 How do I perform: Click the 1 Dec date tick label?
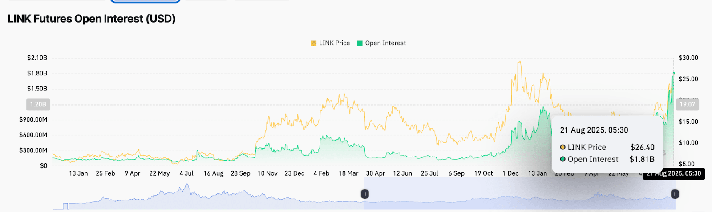pos(510,173)
